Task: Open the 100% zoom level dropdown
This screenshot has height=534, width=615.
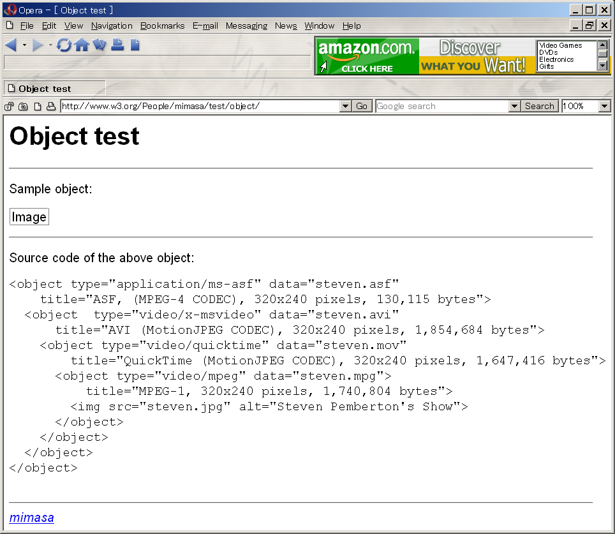Action: (x=605, y=107)
